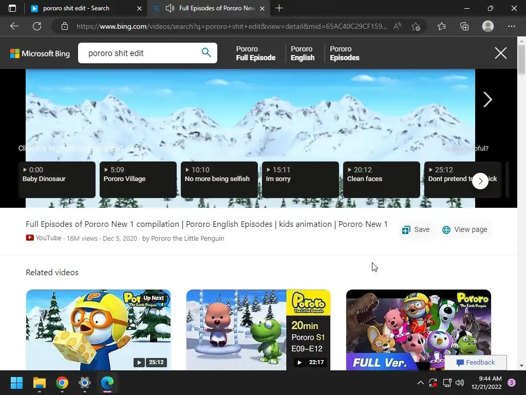Jump to 20:12 Clean faces segment
The height and width of the screenshot is (395, 526).
[x=382, y=179]
